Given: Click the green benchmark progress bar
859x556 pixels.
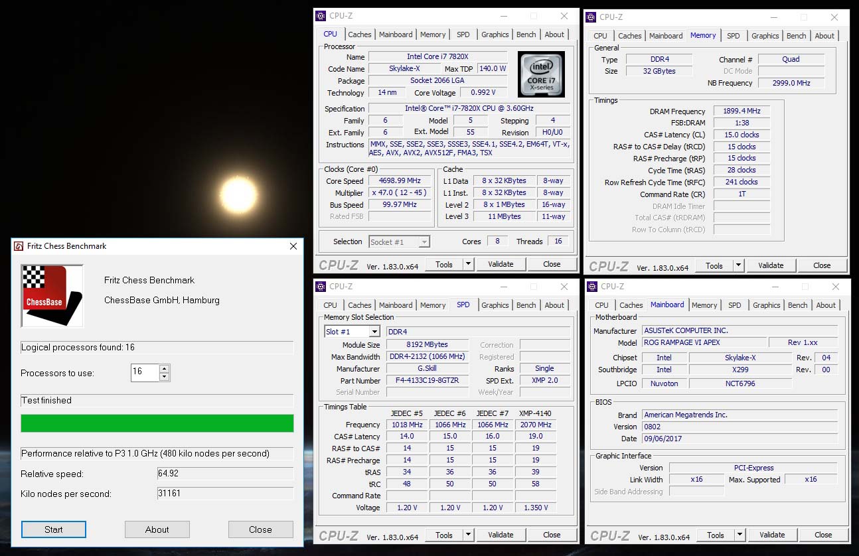Looking at the screenshot, I should pyautogui.click(x=157, y=423).
